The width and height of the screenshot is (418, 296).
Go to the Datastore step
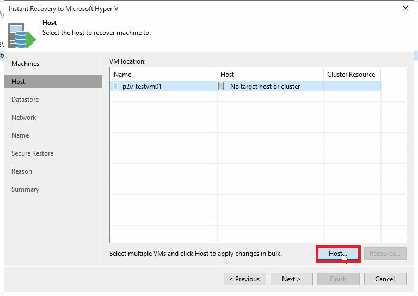25,100
